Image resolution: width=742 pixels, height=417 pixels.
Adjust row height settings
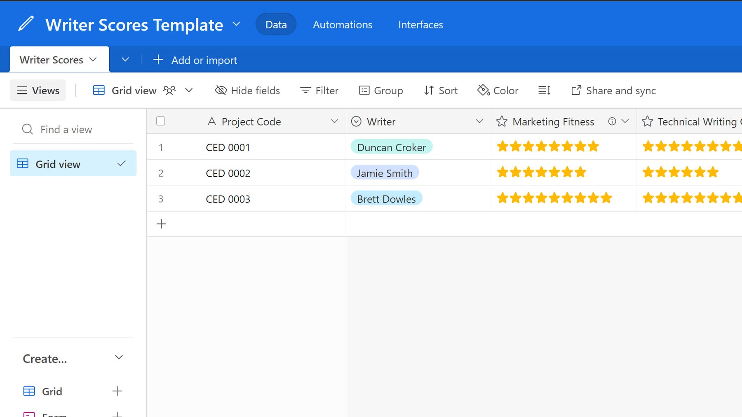pos(544,90)
